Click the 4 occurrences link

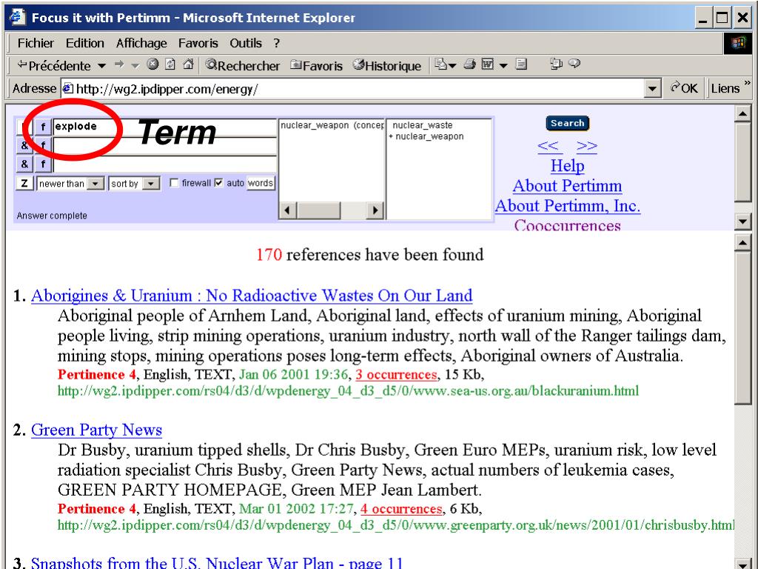click(401, 509)
